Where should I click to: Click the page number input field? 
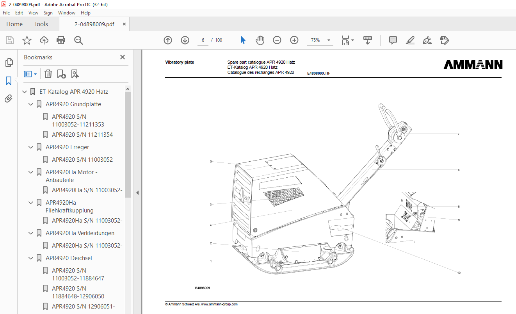coord(203,40)
